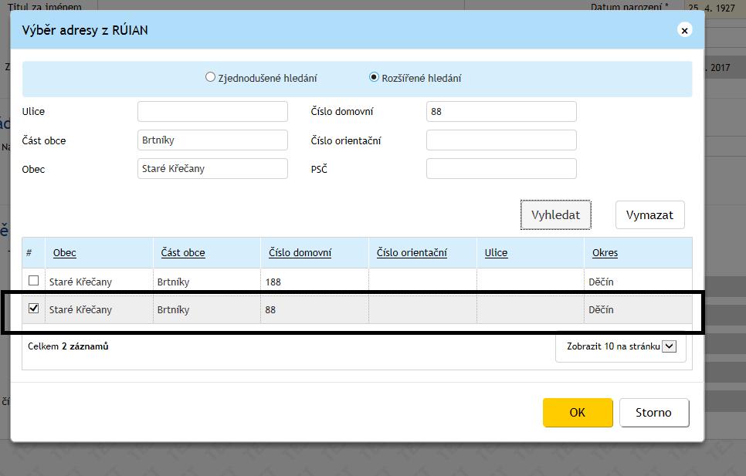Sort results by Ulice column header

(x=497, y=253)
